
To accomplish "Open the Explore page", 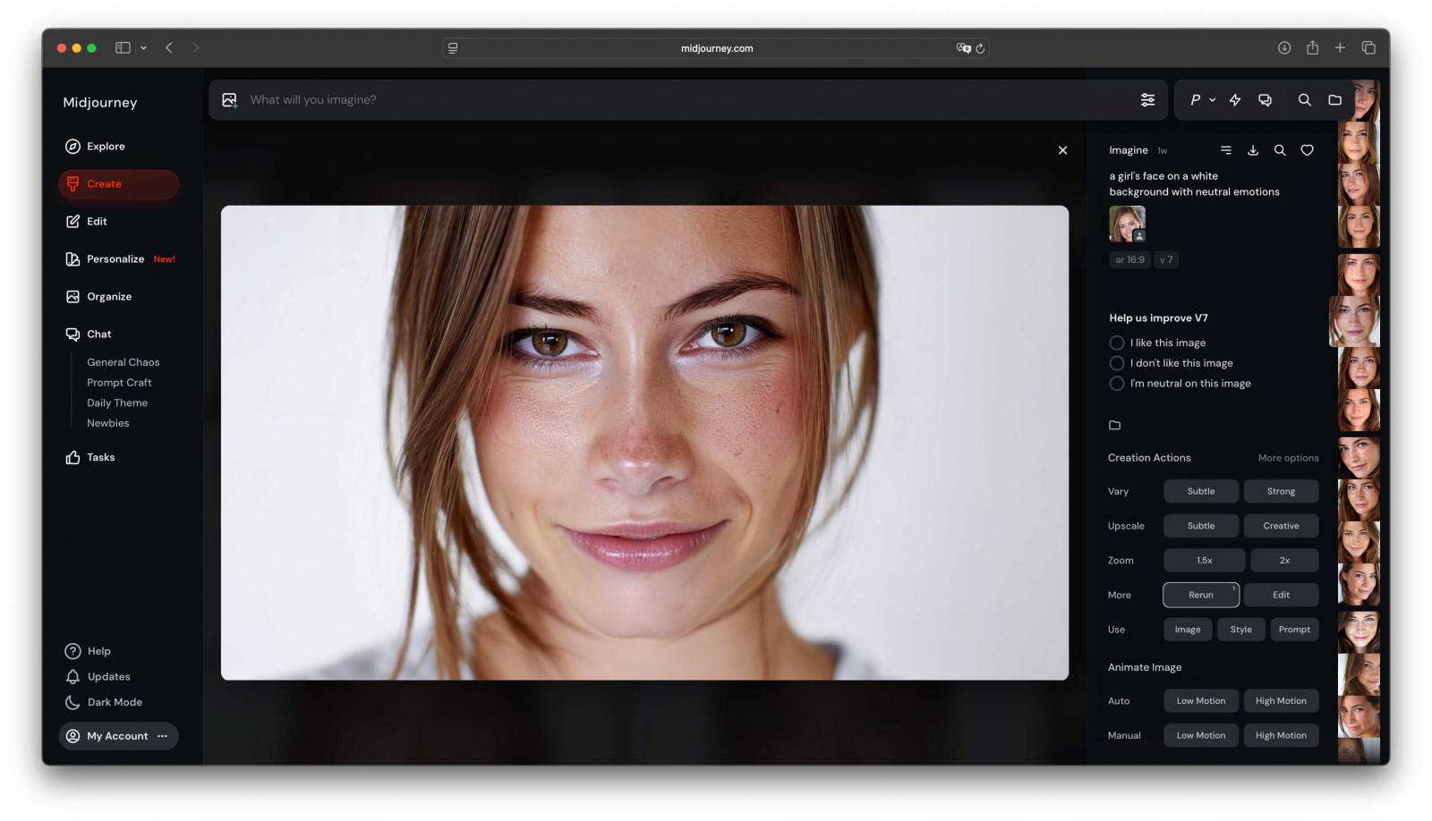I will pos(95,147).
